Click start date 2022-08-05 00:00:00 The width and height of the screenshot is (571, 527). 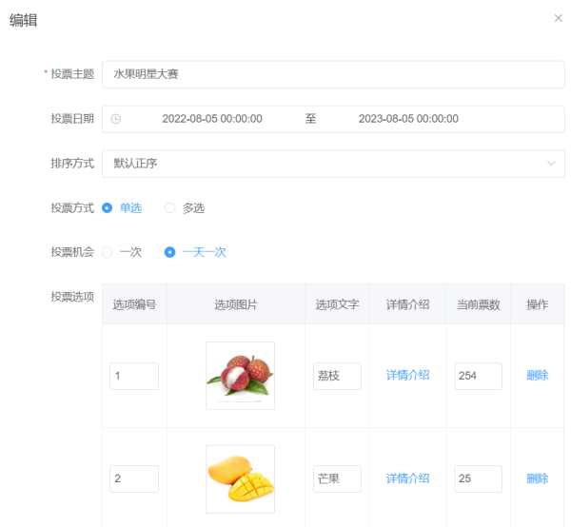(212, 119)
